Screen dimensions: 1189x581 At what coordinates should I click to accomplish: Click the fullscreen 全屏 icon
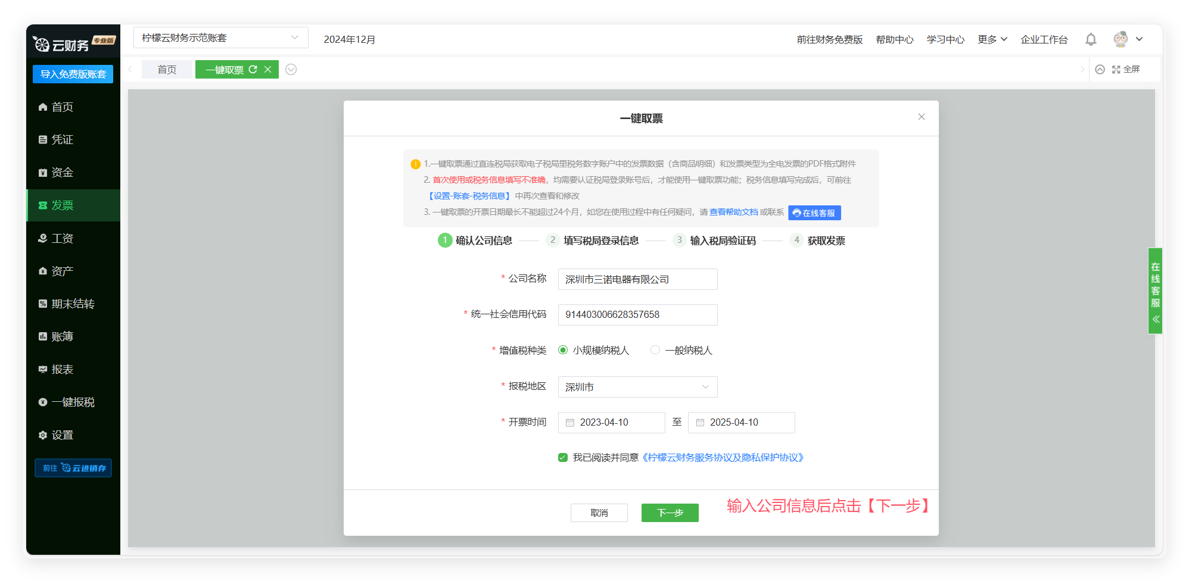tap(1116, 70)
